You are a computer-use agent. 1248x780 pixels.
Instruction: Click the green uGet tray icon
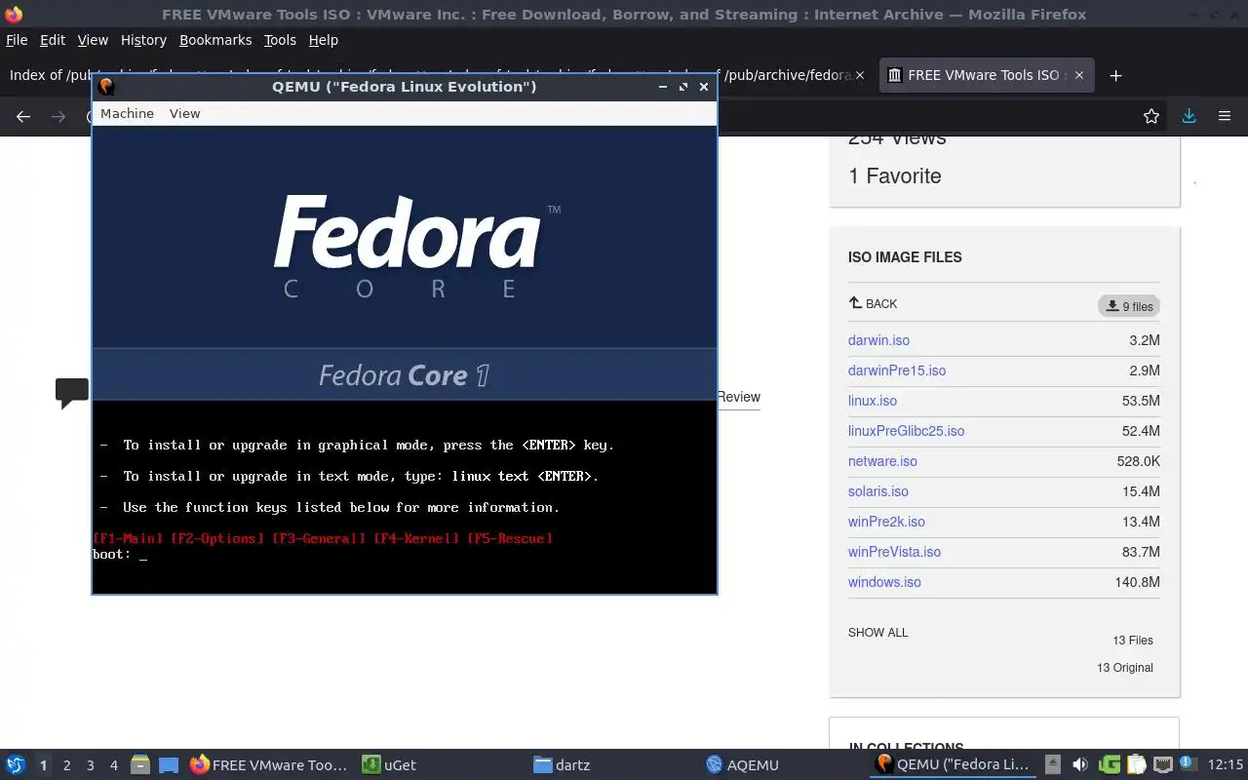tap(1109, 764)
